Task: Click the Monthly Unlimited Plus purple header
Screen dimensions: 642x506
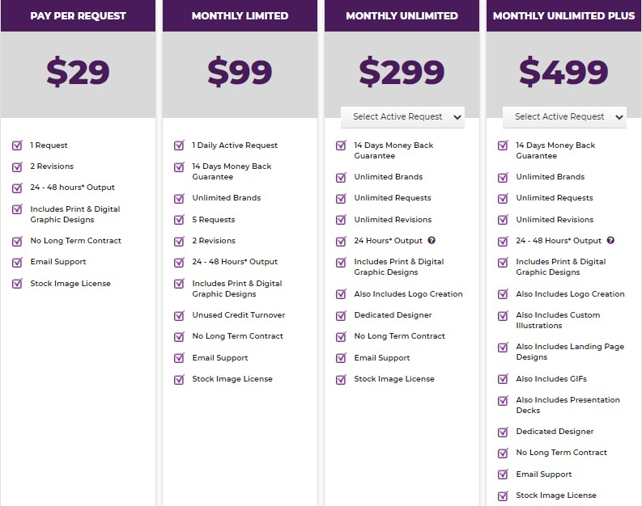Action: pos(563,15)
